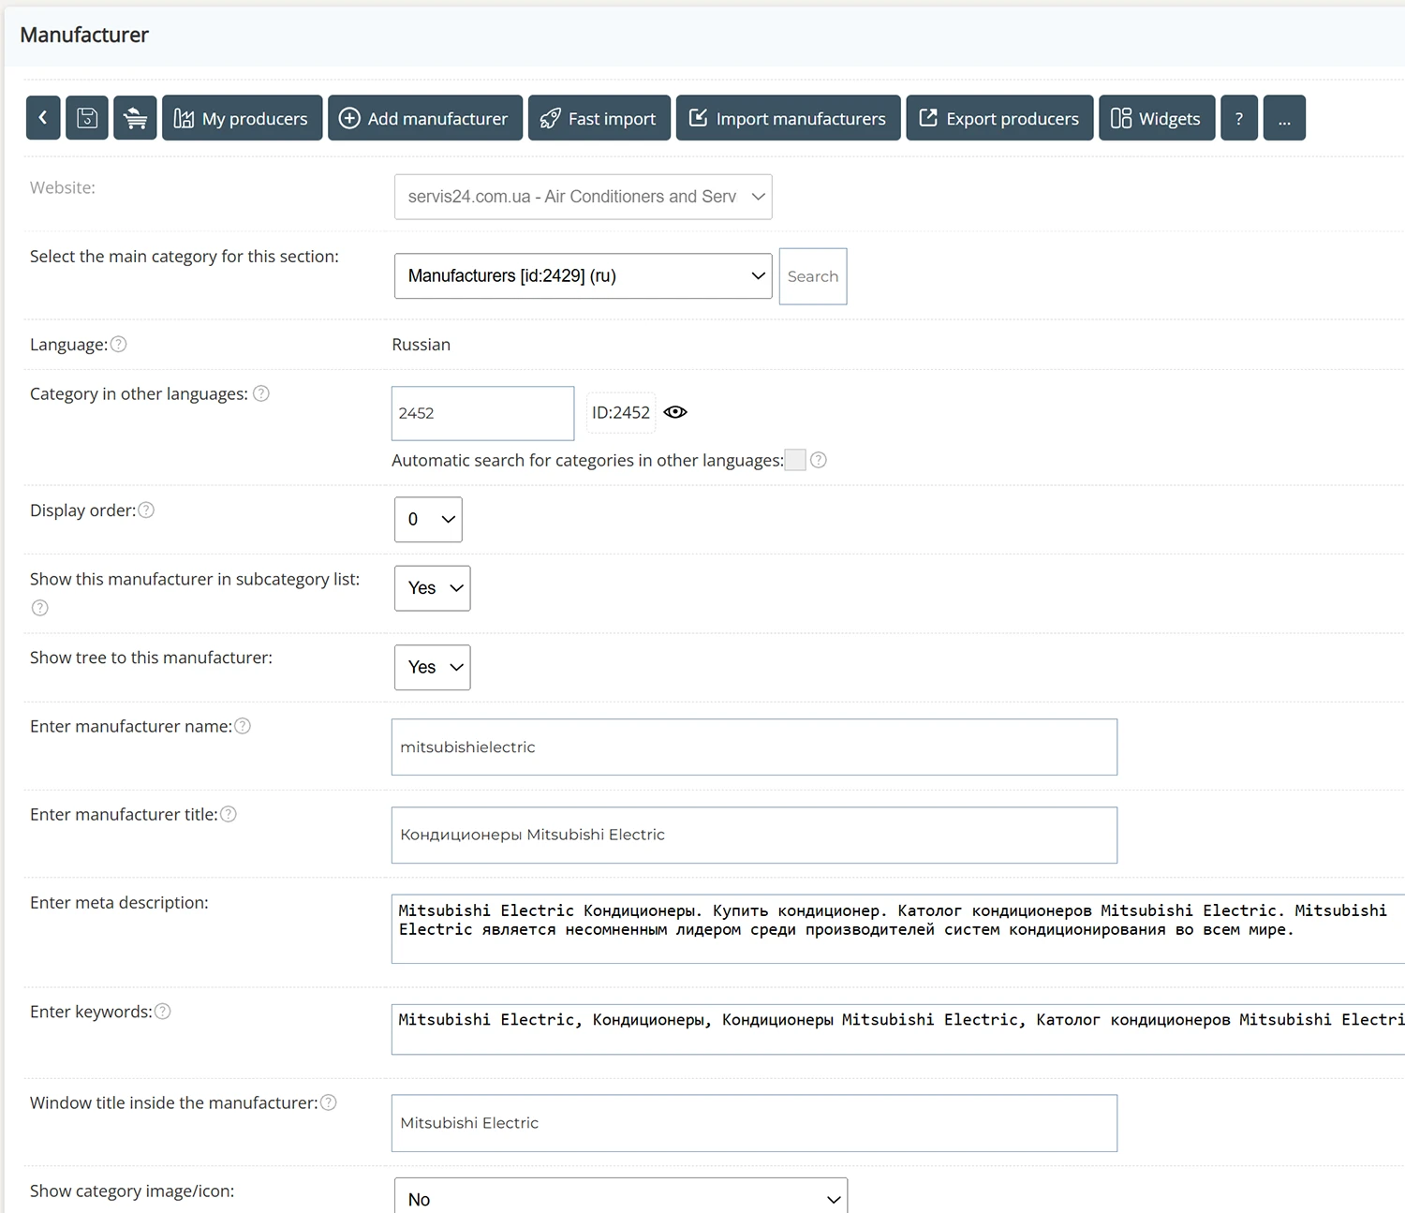The height and width of the screenshot is (1213, 1405).
Task: Click the meta description textarea
Action: (898, 929)
